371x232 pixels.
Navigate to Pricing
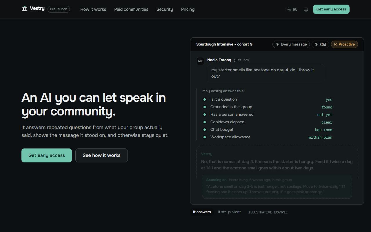pos(188,9)
